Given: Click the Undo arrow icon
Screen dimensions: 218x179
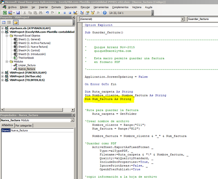Looking at the screenshot, I should (48, 13).
